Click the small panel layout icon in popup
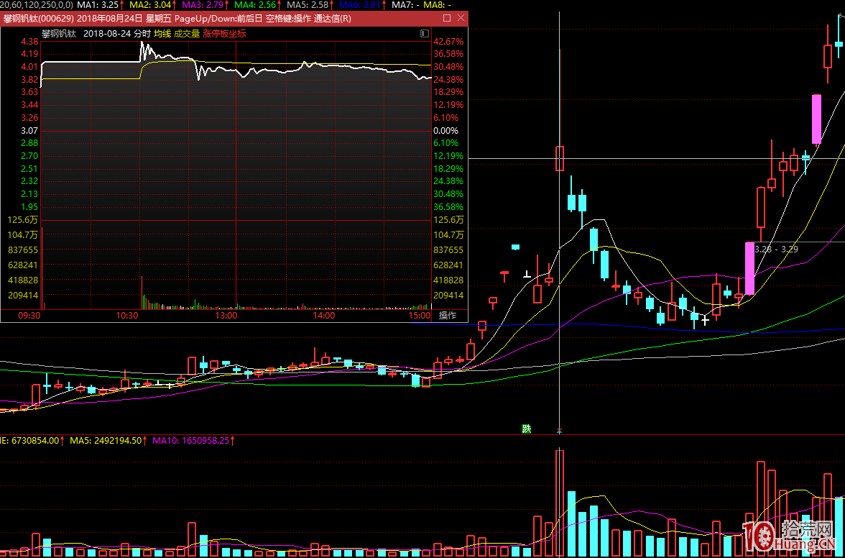Viewport: 845px width, 558px height. [x=424, y=33]
